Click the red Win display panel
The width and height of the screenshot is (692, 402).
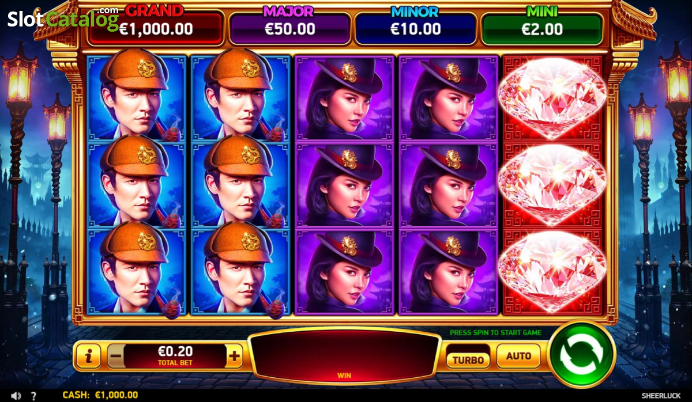point(344,357)
